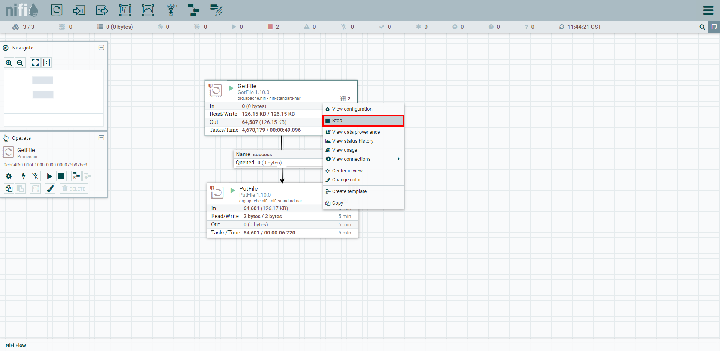Select the Input Port toolbar icon
720x351 pixels.
(79, 10)
